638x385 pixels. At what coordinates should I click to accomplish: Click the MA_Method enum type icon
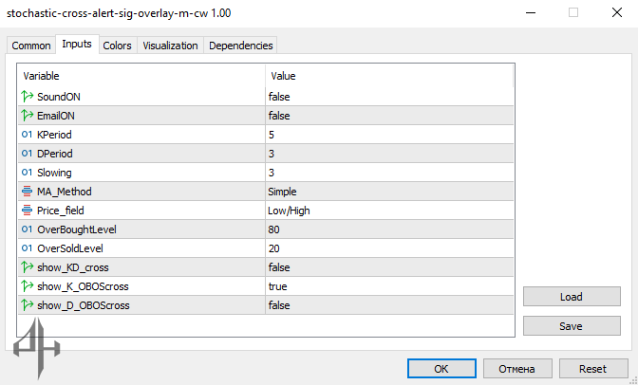tap(27, 192)
